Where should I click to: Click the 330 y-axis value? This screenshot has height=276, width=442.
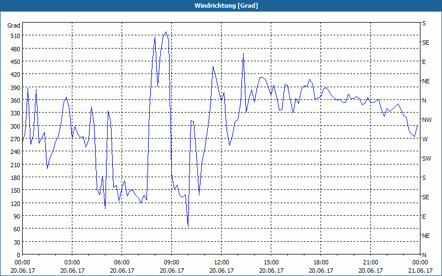point(15,113)
